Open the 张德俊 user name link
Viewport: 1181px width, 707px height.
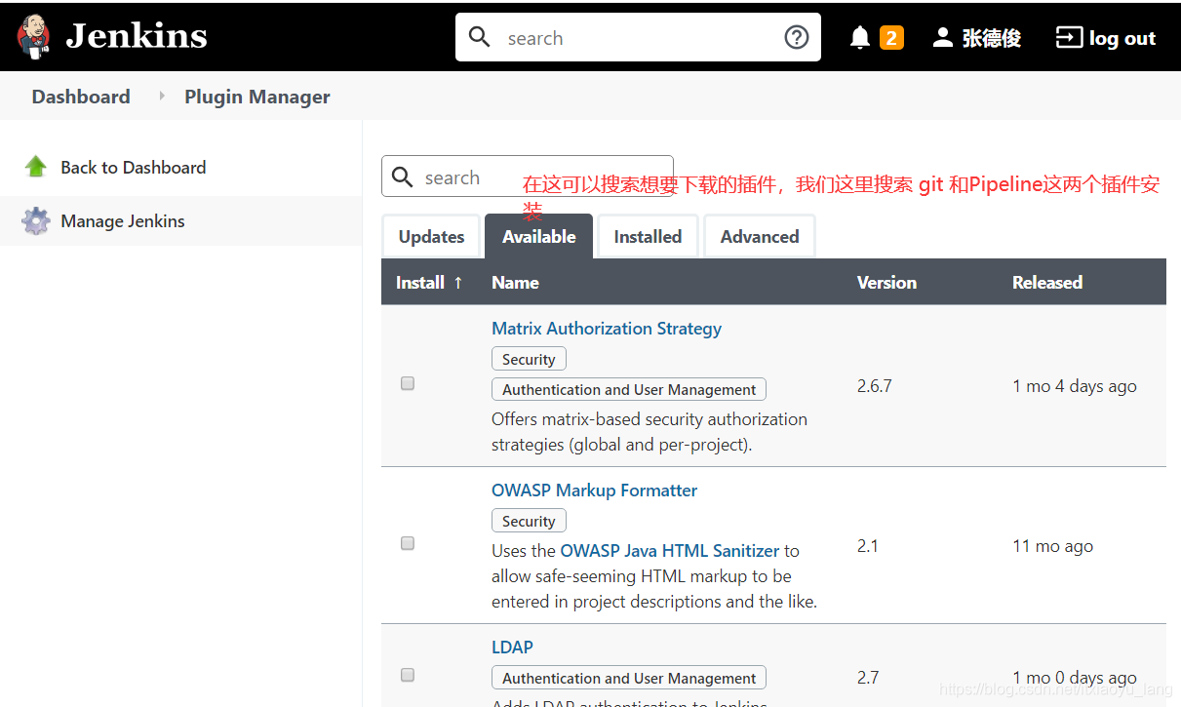pyautogui.click(x=992, y=38)
